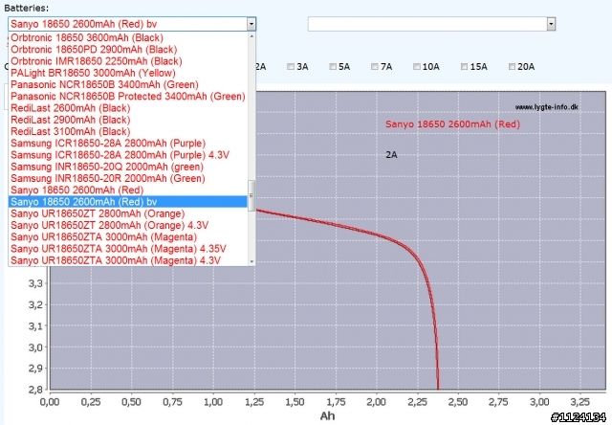This screenshot has width=612, height=425.
Task: Click the chart legend Sanyo 18650 2600mAh (Red)
Action: pyautogui.click(x=452, y=124)
